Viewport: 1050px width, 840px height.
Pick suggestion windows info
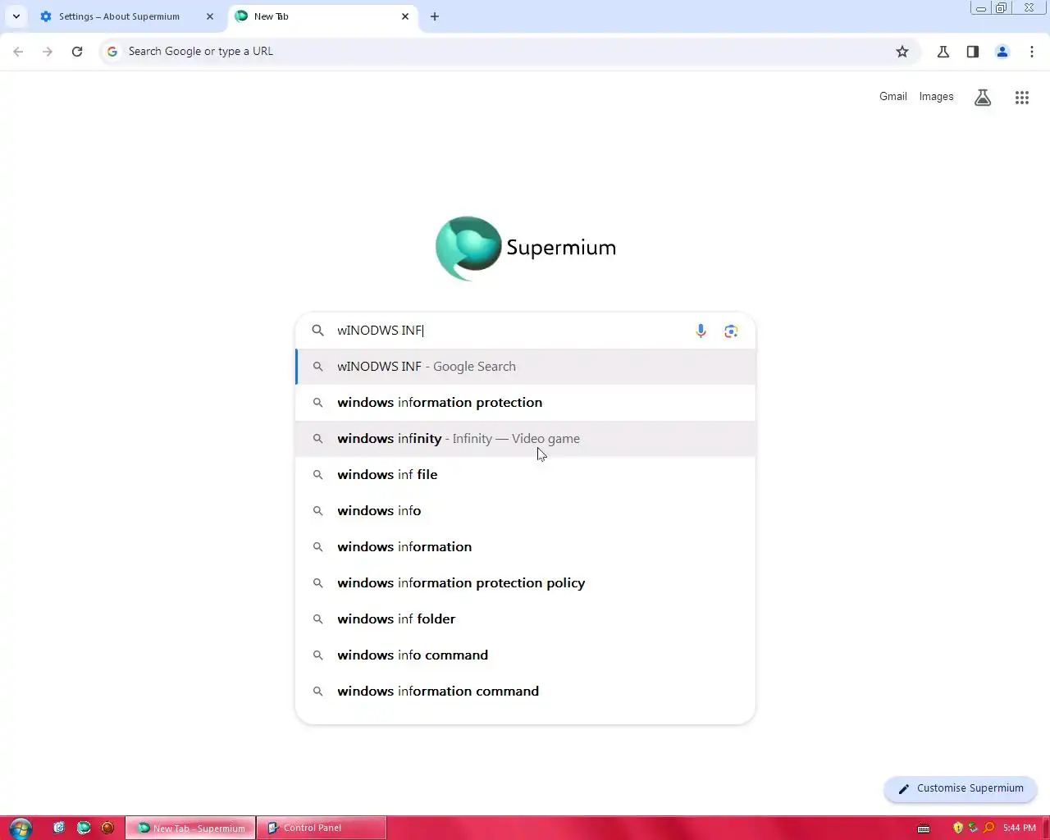[525, 511]
